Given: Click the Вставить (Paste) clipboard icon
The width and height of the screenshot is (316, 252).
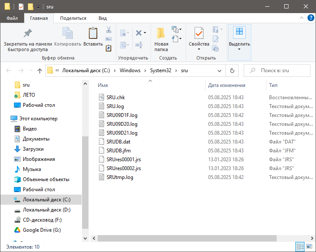Looking at the screenshot, I should [93, 33].
